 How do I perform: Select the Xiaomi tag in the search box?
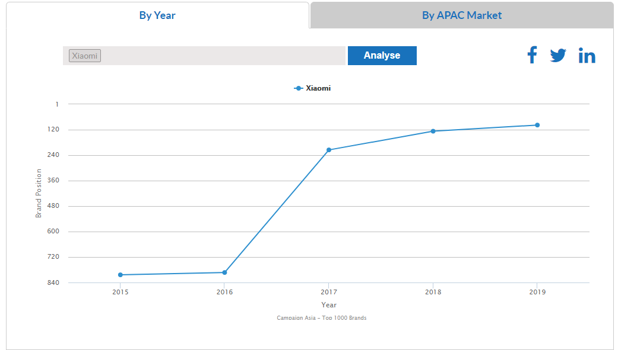[85, 56]
